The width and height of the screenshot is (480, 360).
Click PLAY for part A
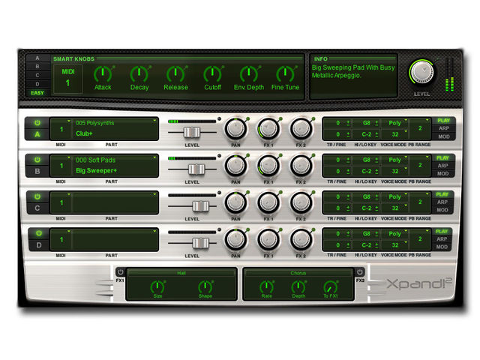click(443, 121)
